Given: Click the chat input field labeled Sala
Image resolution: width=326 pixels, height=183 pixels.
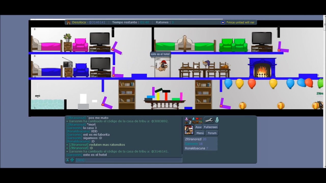Looking at the screenshot, I should pyautogui.click(x=129, y=160).
